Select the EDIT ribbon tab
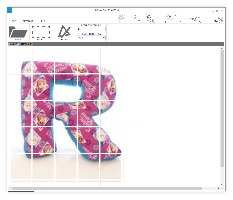Screen dimensions: 233x200 (14, 21)
